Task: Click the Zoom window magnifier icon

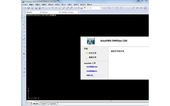Action: [60, 8]
